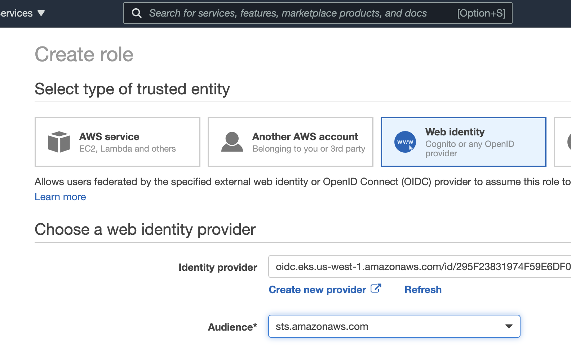Click the Identity provider label
This screenshot has height=363, width=571.
click(x=218, y=267)
